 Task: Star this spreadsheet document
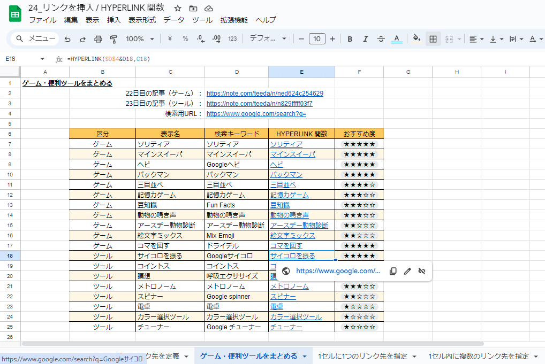tap(178, 9)
